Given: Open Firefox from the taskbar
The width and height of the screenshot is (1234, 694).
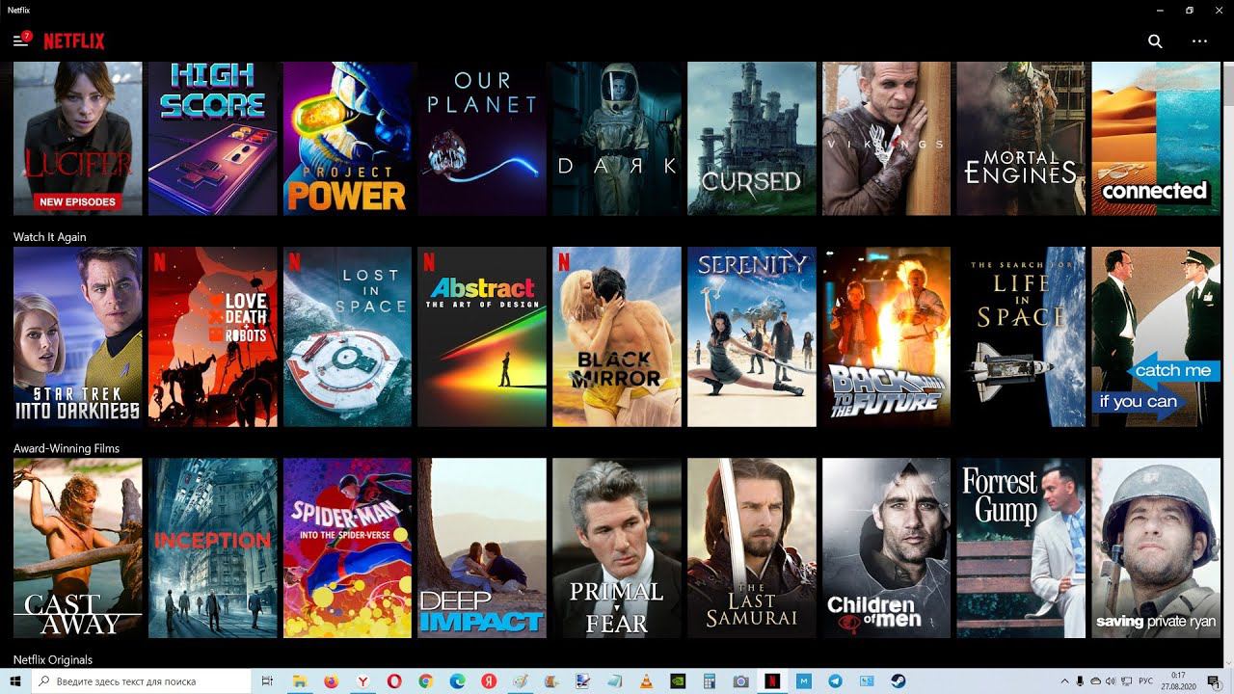Looking at the screenshot, I should [x=331, y=681].
